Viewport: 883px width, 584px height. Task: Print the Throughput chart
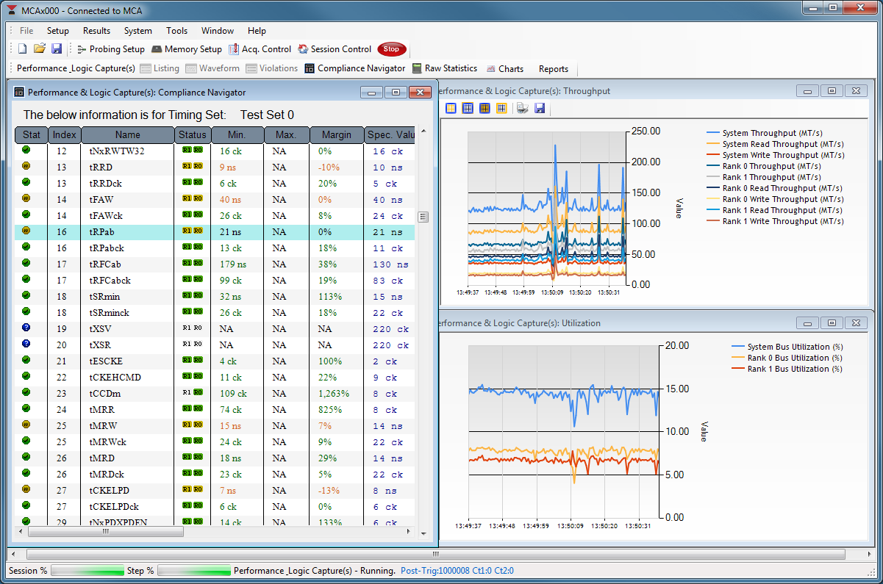[522, 109]
